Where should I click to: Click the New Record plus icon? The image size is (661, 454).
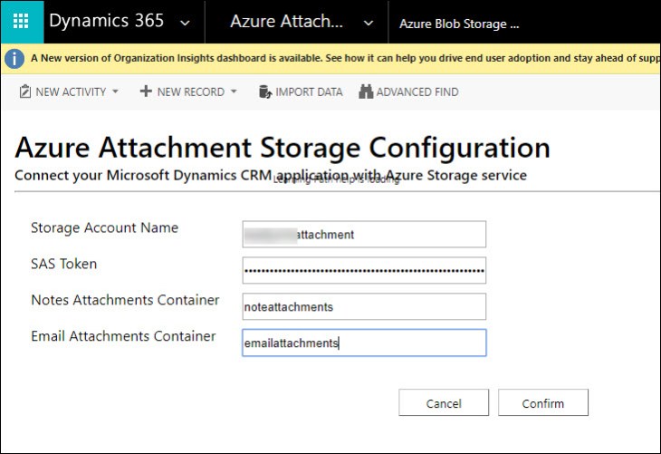coord(146,92)
